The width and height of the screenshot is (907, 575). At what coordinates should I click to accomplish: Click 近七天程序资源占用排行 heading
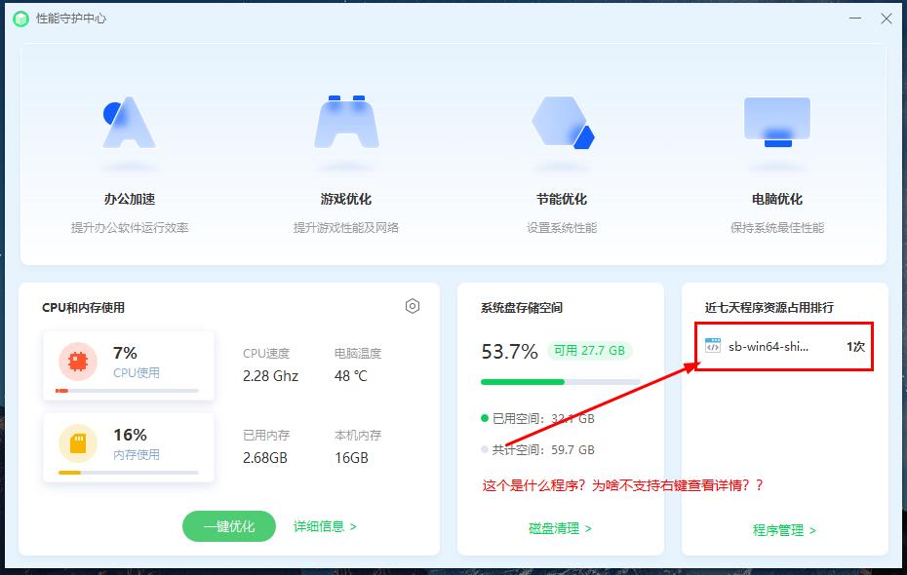769,308
